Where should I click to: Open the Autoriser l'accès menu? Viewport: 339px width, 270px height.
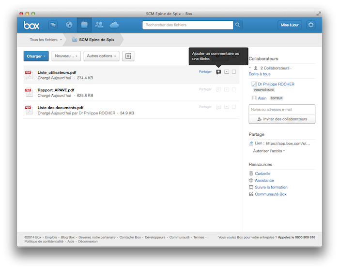pyautogui.click(x=269, y=151)
